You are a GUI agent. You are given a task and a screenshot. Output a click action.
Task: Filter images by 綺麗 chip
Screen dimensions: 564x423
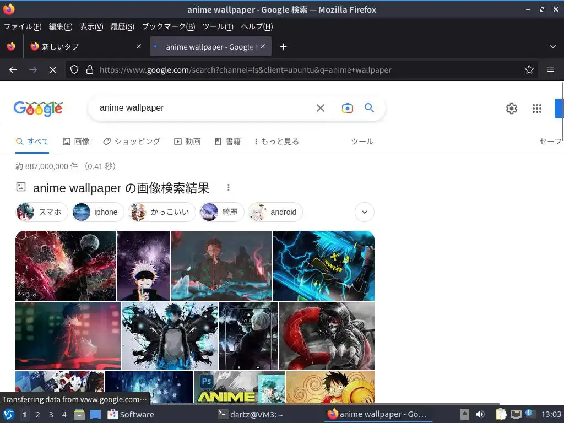point(222,212)
